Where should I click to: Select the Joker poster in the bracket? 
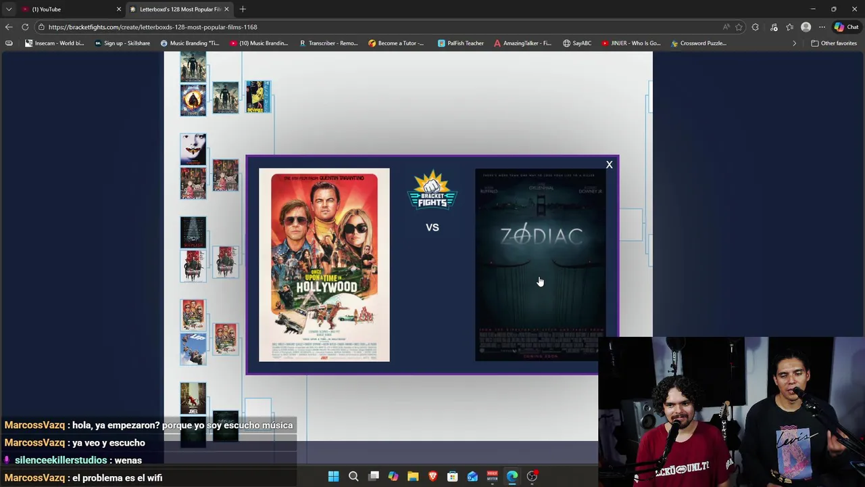click(x=193, y=398)
